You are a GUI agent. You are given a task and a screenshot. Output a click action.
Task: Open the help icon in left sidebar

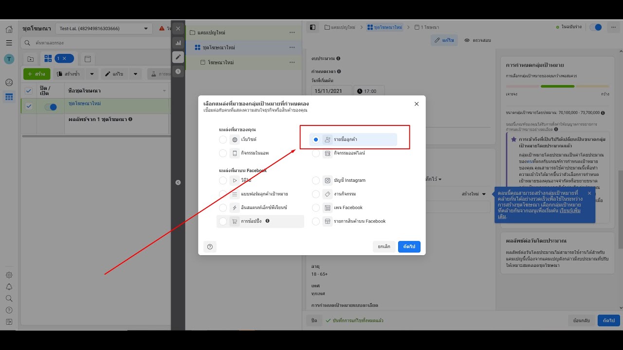coord(9,310)
